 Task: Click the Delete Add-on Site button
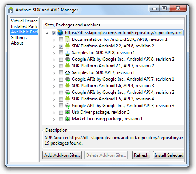click(106, 155)
